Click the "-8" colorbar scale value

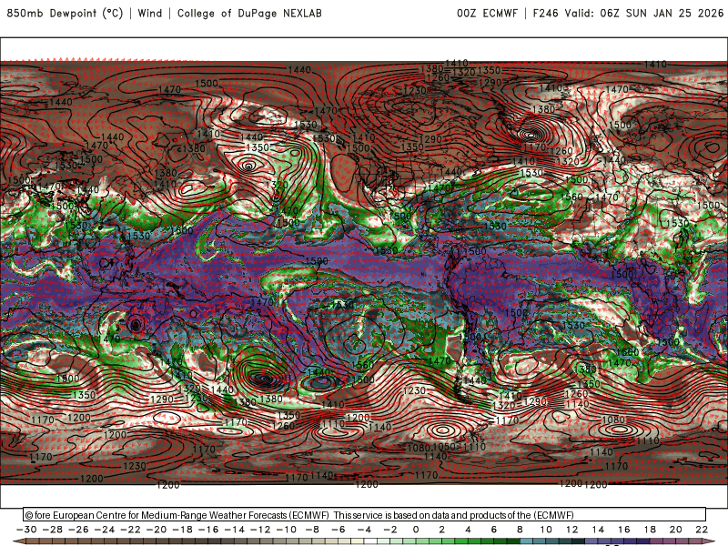tap(312, 530)
